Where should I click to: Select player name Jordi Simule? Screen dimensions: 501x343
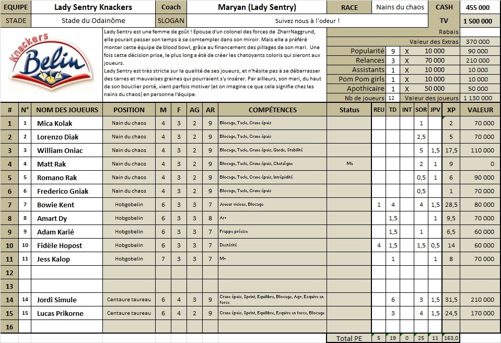point(56,300)
